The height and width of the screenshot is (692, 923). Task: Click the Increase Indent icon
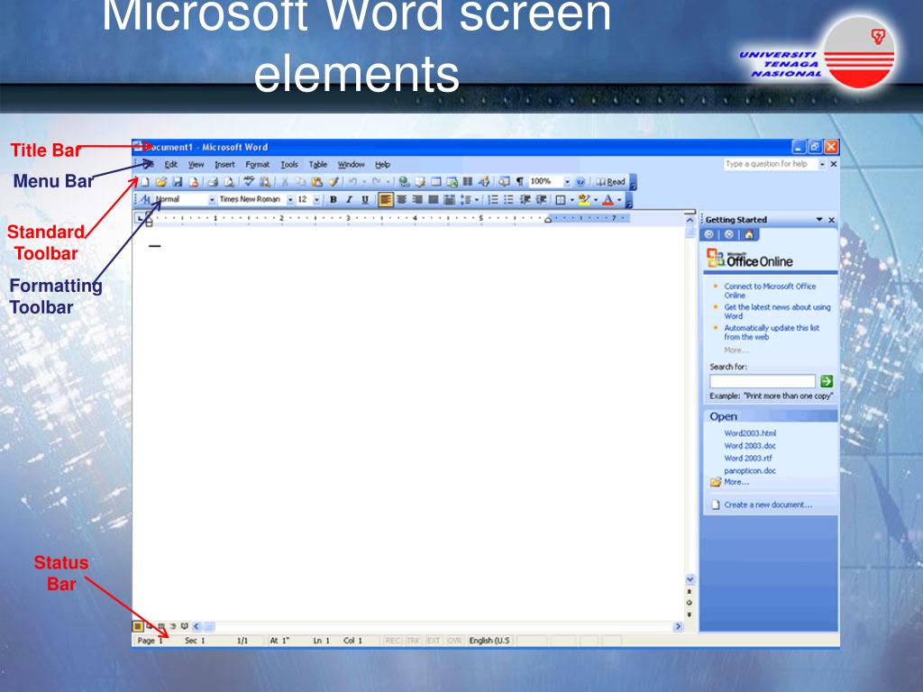pyautogui.click(x=542, y=200)
